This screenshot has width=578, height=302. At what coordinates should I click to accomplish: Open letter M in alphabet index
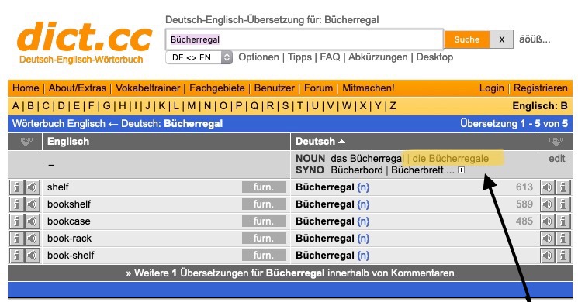(x=192, y=106)
